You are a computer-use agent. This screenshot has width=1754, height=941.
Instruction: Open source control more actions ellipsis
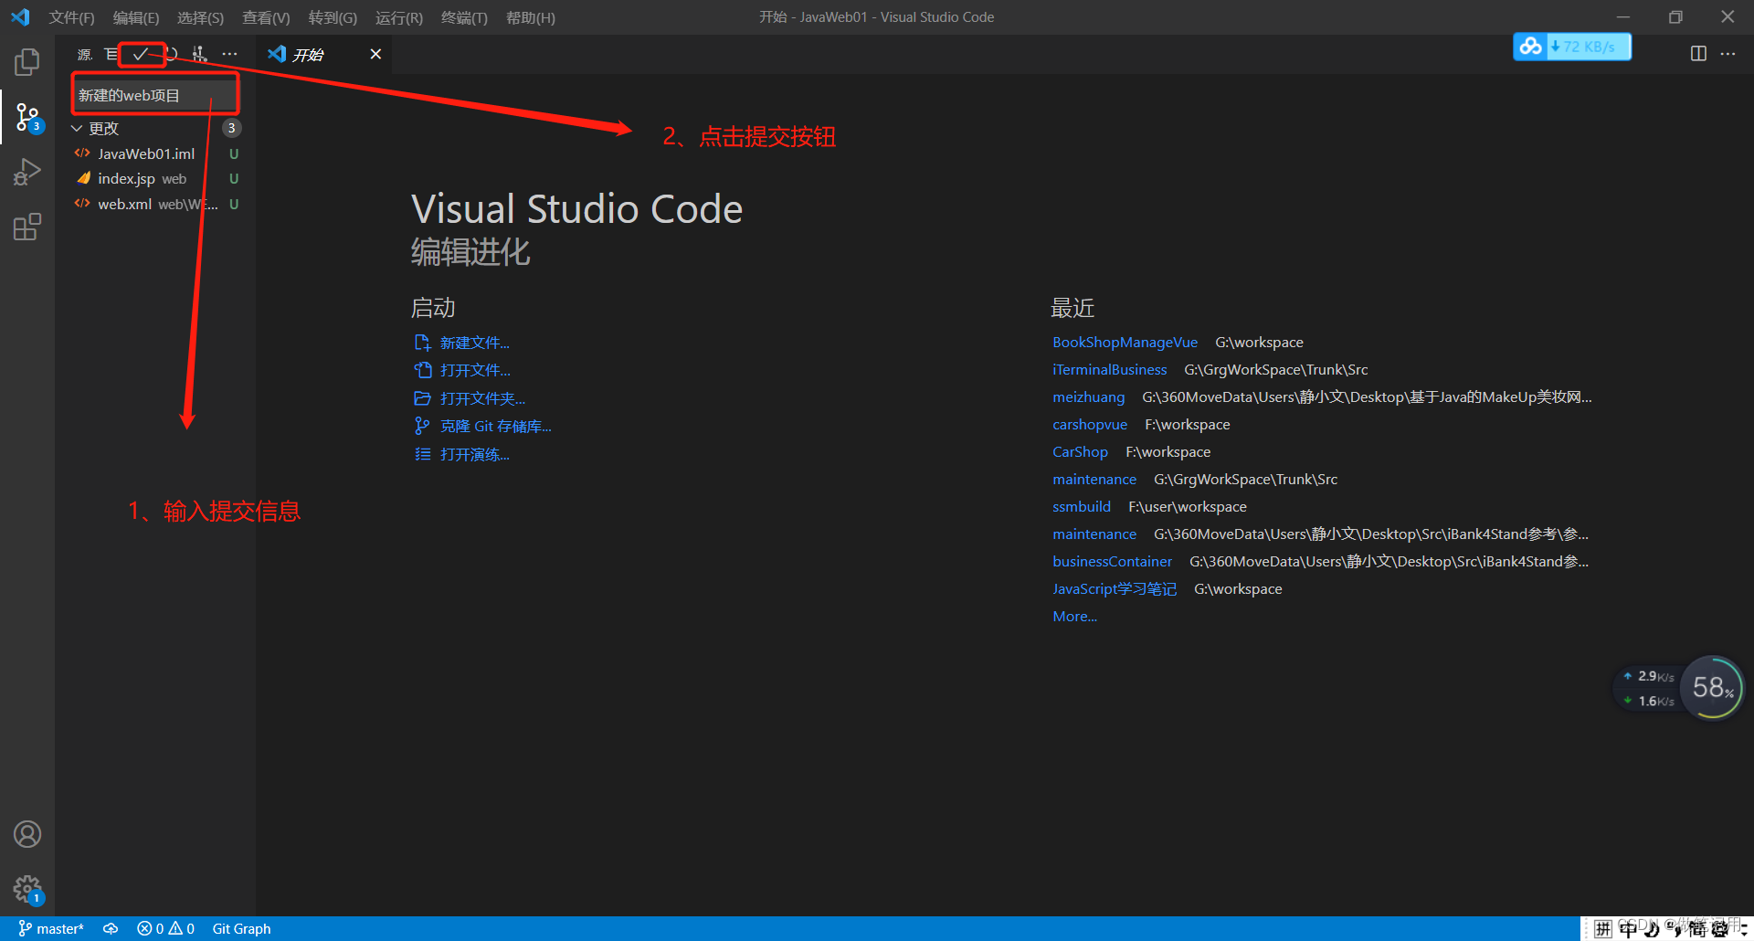(229, 55)
